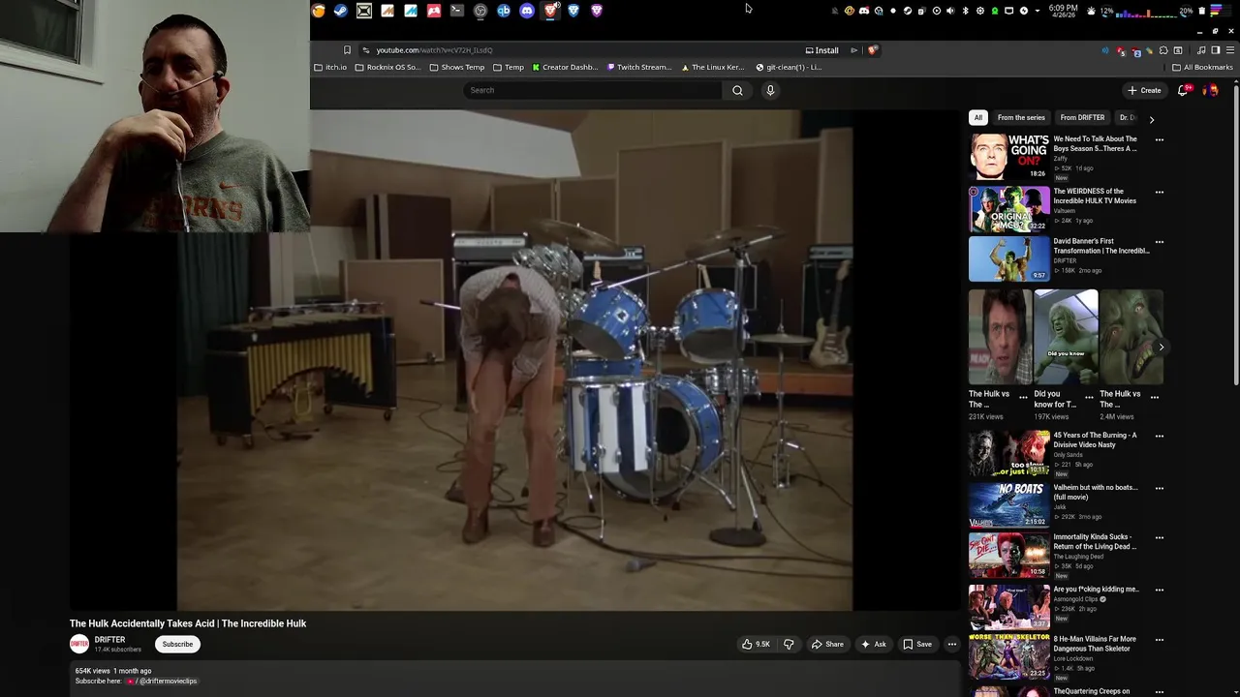Viewport: 1240px width, 697px height.
Task: Like the video with thumbs up
Action: (757, 644)
